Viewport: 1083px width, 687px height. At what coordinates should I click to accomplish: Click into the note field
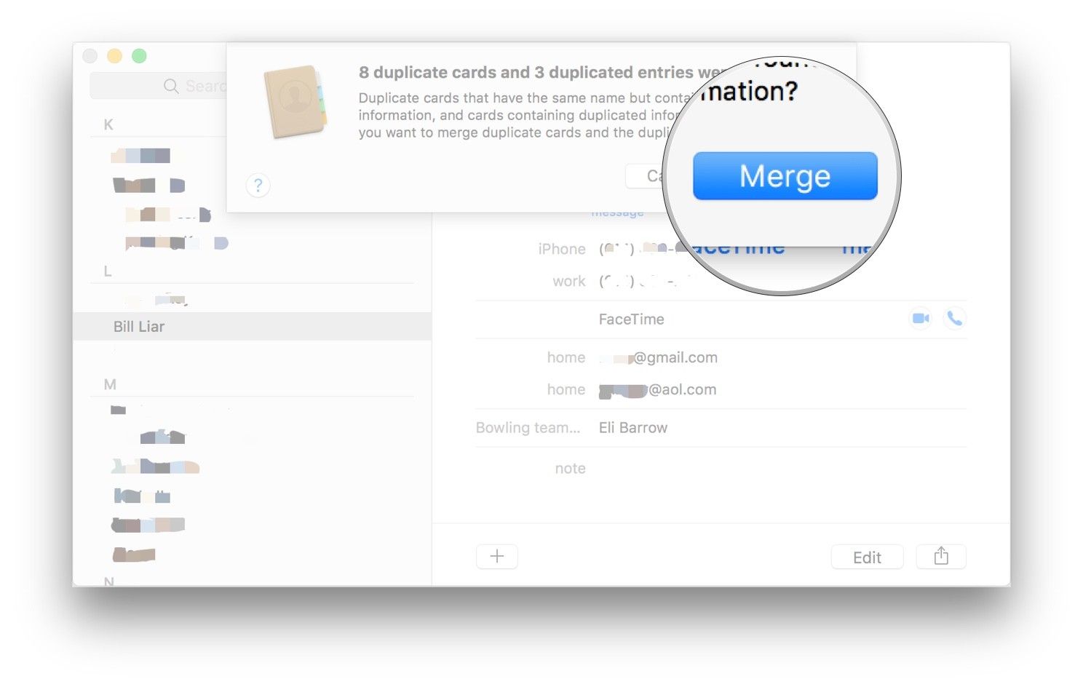point(728,469)
